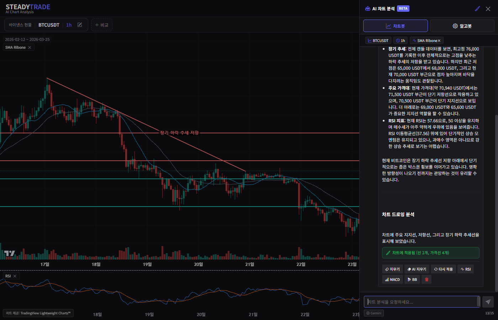The height and width of the screenshot is (320, 498).
Task: Click the AI 지우기 button
Action: (417, 269)
